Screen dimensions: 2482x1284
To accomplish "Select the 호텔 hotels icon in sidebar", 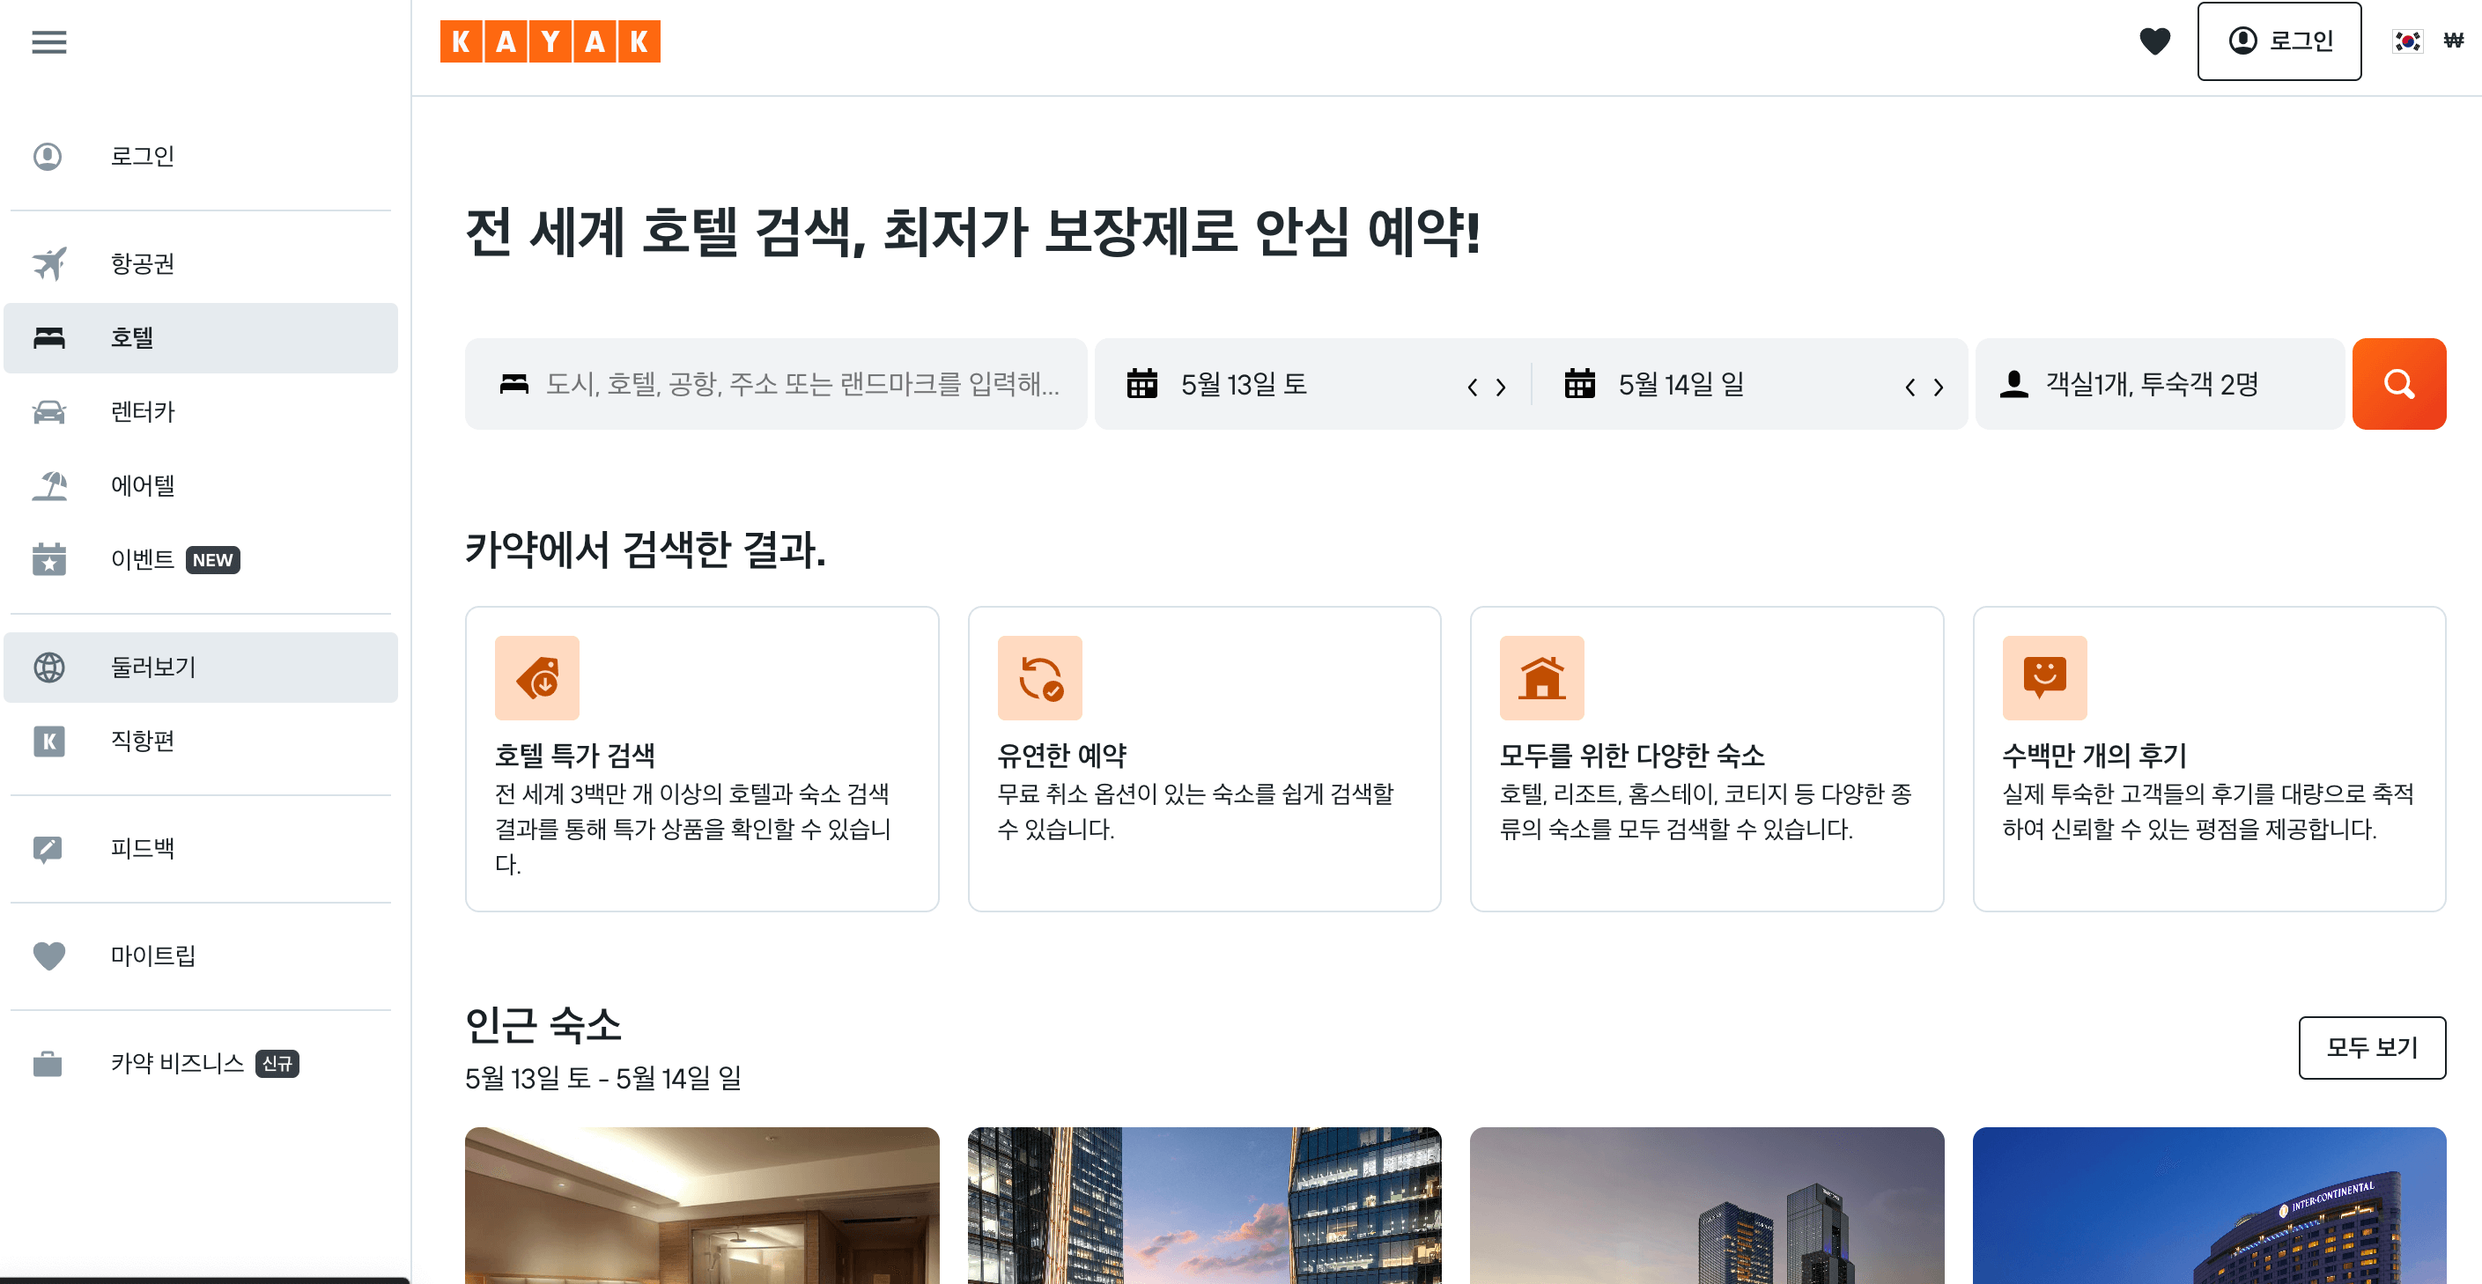I will pos(49,337).
